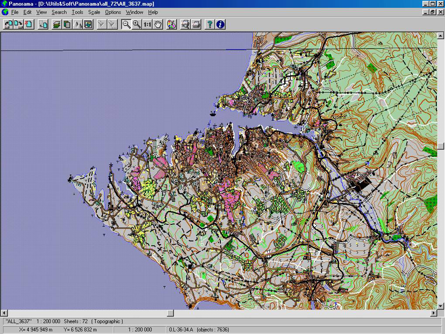This screenshot has height=334, width=445.
Task: Open the Search menu
Action: (59, 12)
